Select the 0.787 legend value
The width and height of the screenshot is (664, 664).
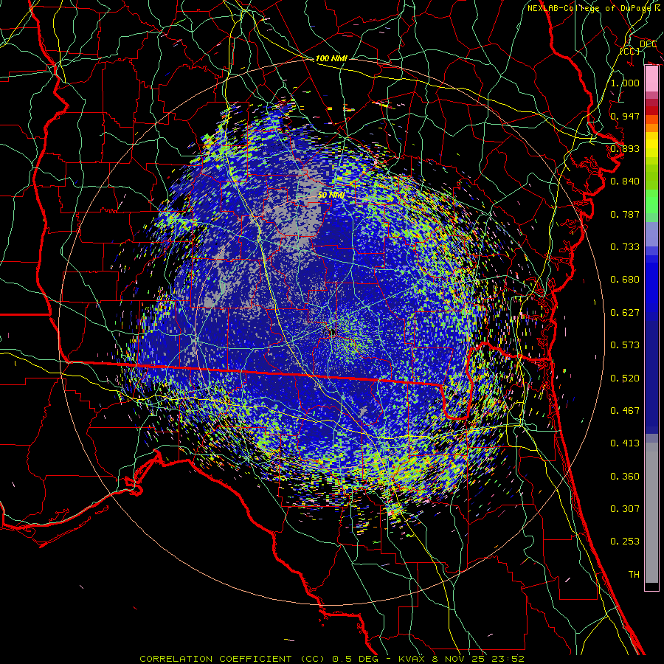click(625, 214)
